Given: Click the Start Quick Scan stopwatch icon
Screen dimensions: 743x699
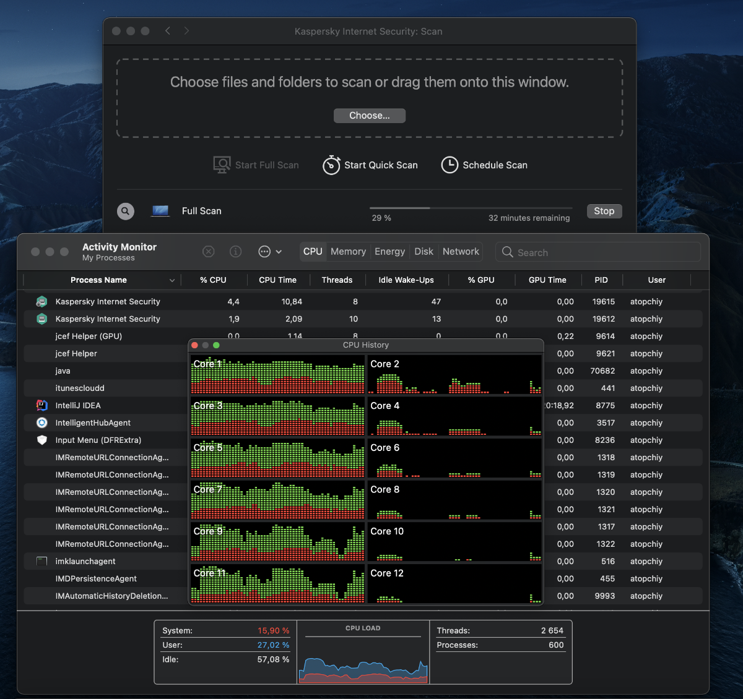Looking at the screenshot, I should 331,165.
